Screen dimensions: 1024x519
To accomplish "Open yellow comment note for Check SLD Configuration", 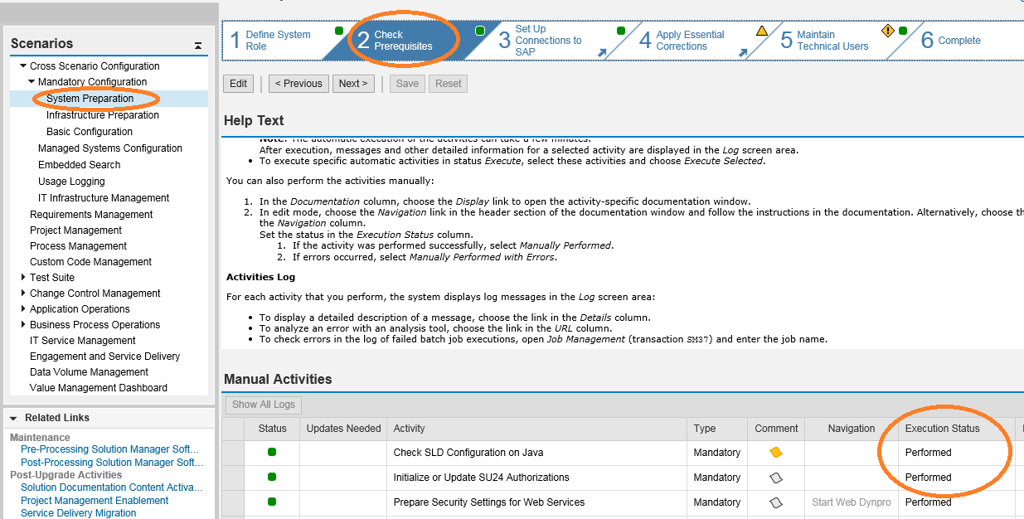I will coord(776,453).
